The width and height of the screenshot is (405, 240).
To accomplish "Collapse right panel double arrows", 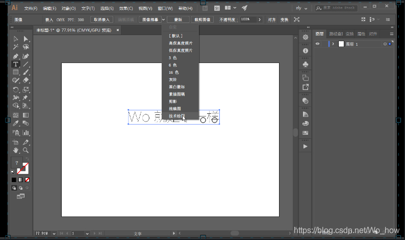I will [392, 27].
